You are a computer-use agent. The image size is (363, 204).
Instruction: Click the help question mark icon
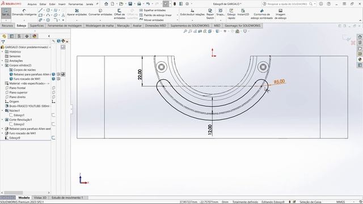(x=328, y=4)
